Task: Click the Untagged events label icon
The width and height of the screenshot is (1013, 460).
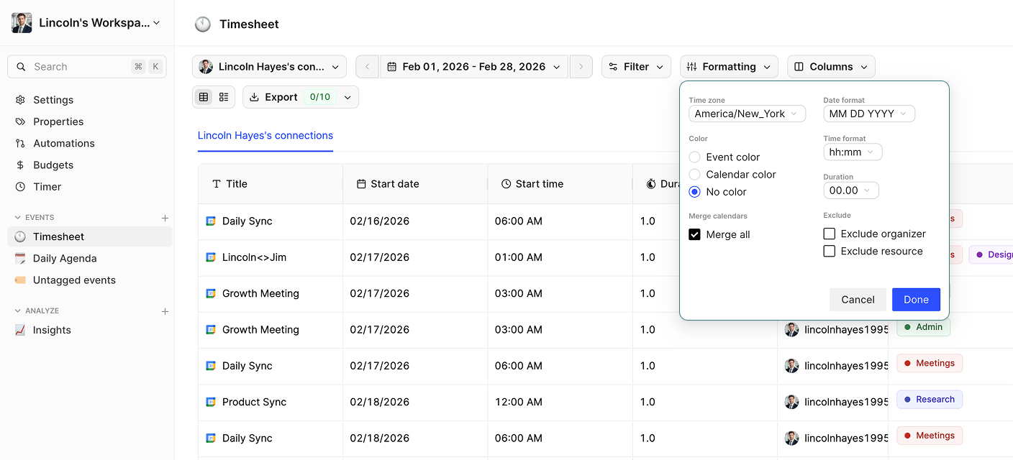Action: [20, 280]
